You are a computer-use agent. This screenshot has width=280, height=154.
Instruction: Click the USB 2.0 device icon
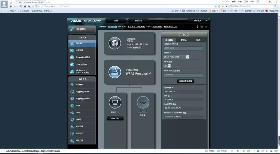click(x=143, y=102)
